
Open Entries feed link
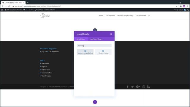45,70
